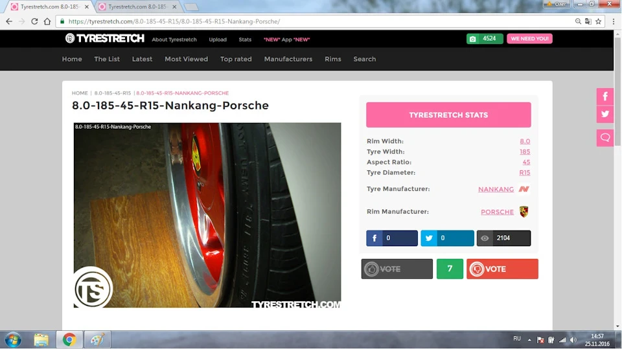The width and height of the screenshot is (622, 349).
Task: Click Action Center flag icon in tray
Action: [x=540, y=340]
